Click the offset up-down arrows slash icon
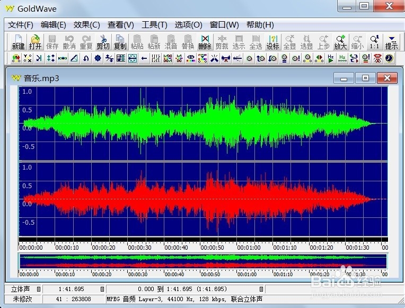The height and width of the screenshot is (308, 405). 109,58
